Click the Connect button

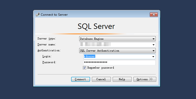(80, 79)
